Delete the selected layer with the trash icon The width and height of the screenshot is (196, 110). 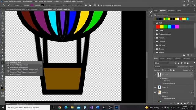[192, 103]
